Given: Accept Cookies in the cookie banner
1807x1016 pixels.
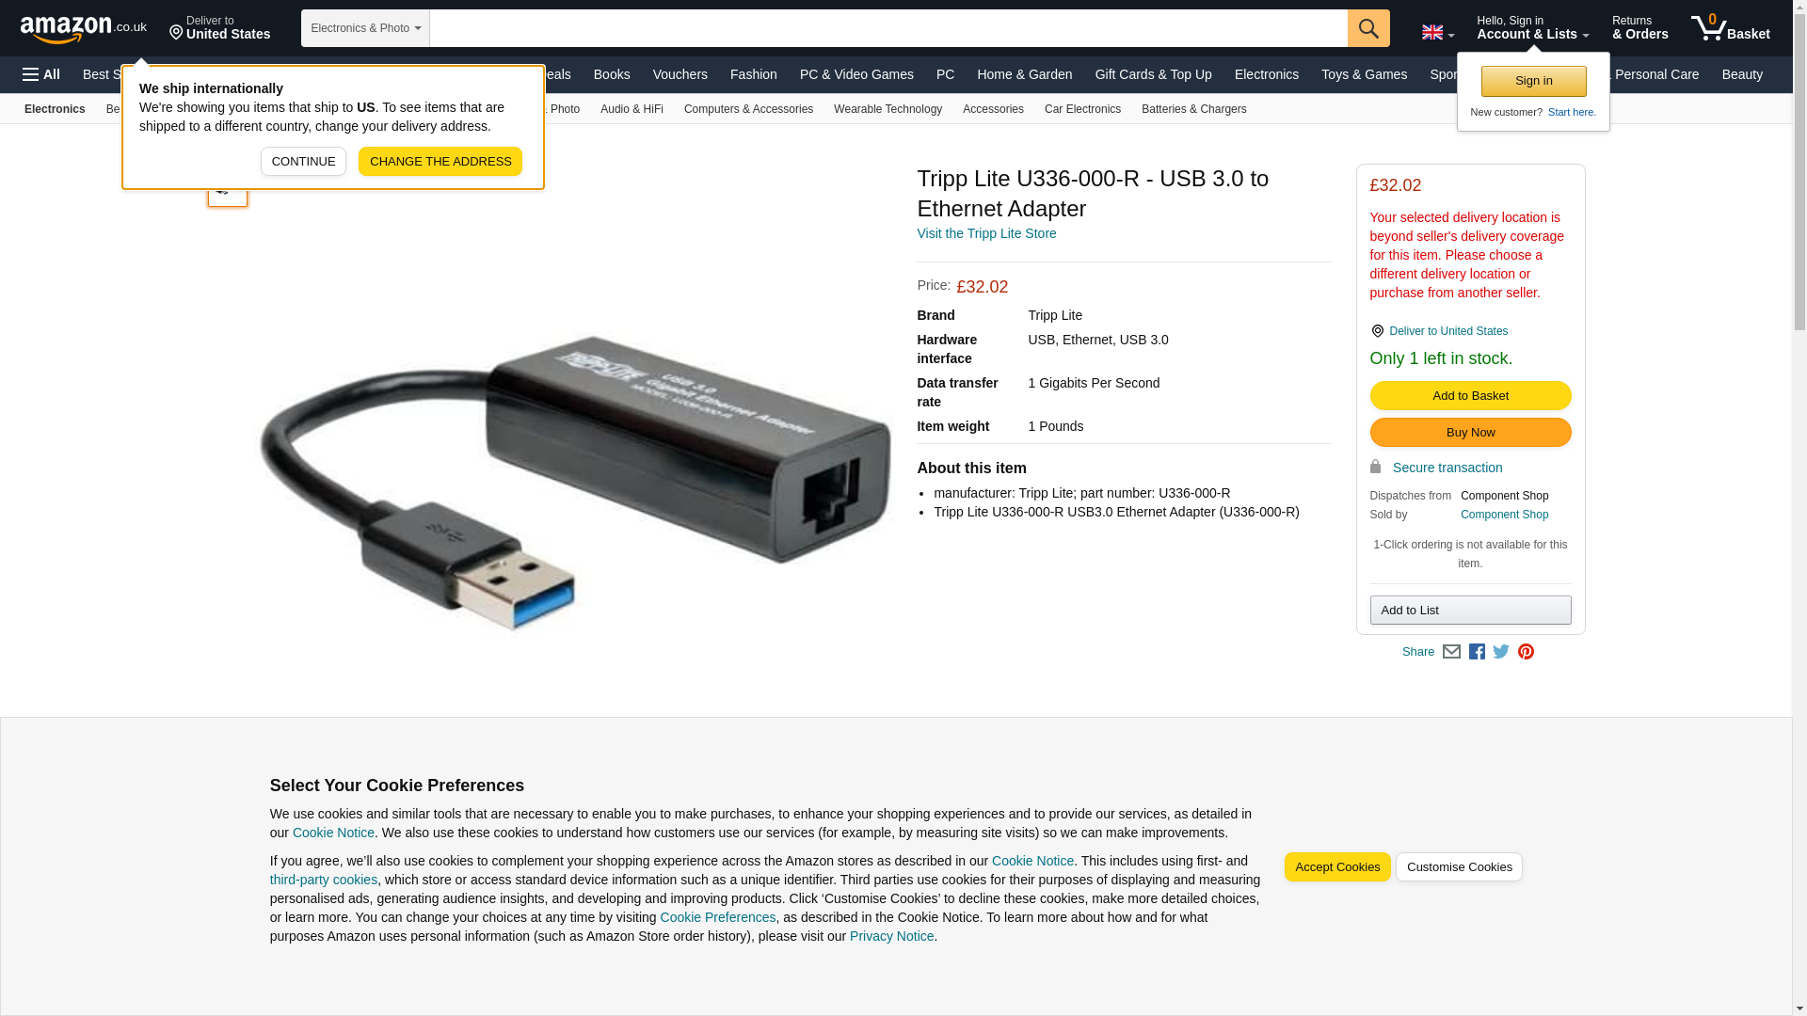Looking at the screenshot, I should coord(1336,867).
